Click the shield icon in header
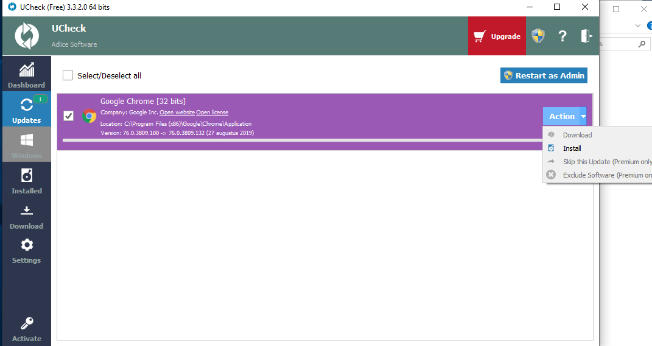The height and width of the screenshot is (346, 652). pos(538,36)
